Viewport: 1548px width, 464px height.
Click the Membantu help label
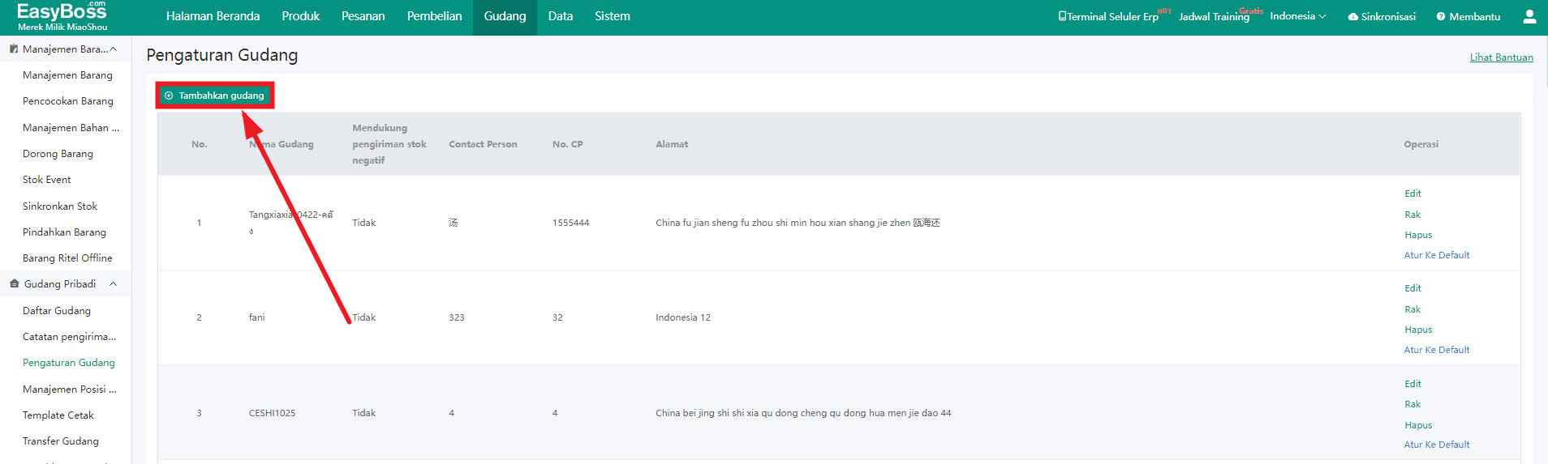[x=1474, y=17]
